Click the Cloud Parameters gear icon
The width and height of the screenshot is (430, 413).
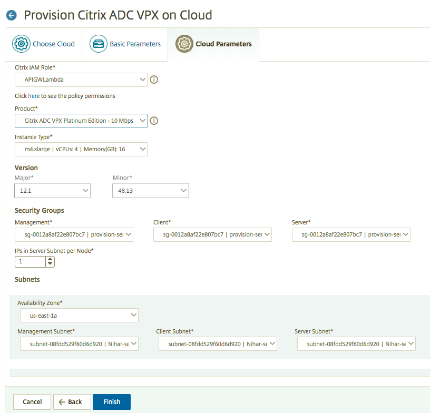click(x=184, y=44)
